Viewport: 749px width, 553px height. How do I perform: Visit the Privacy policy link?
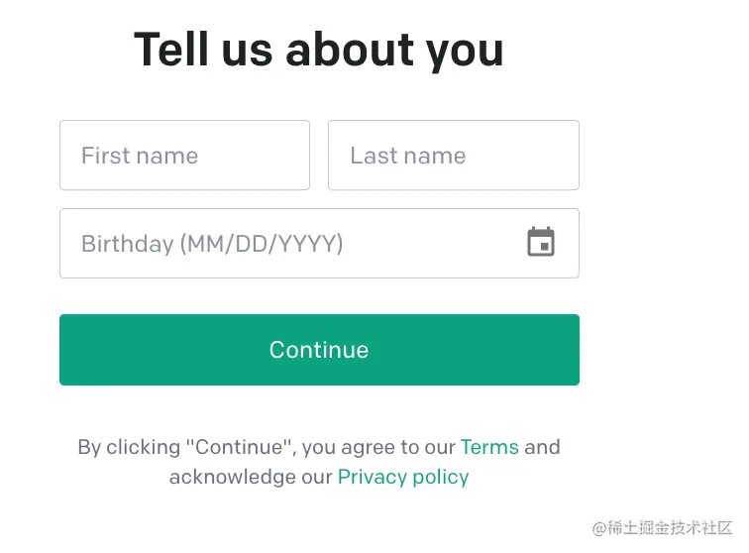[x=403, y=477]
